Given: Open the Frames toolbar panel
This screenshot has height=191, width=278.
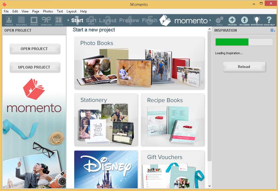Looking at the screenshot, I should (34, 21).
